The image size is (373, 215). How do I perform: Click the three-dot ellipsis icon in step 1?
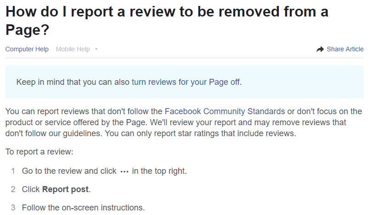(x=124, y=171)
